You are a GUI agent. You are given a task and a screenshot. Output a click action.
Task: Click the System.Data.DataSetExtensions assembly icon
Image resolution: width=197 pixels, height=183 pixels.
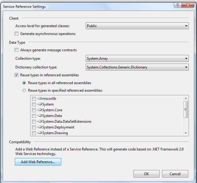pyautogui.click(x=39, y=121)
